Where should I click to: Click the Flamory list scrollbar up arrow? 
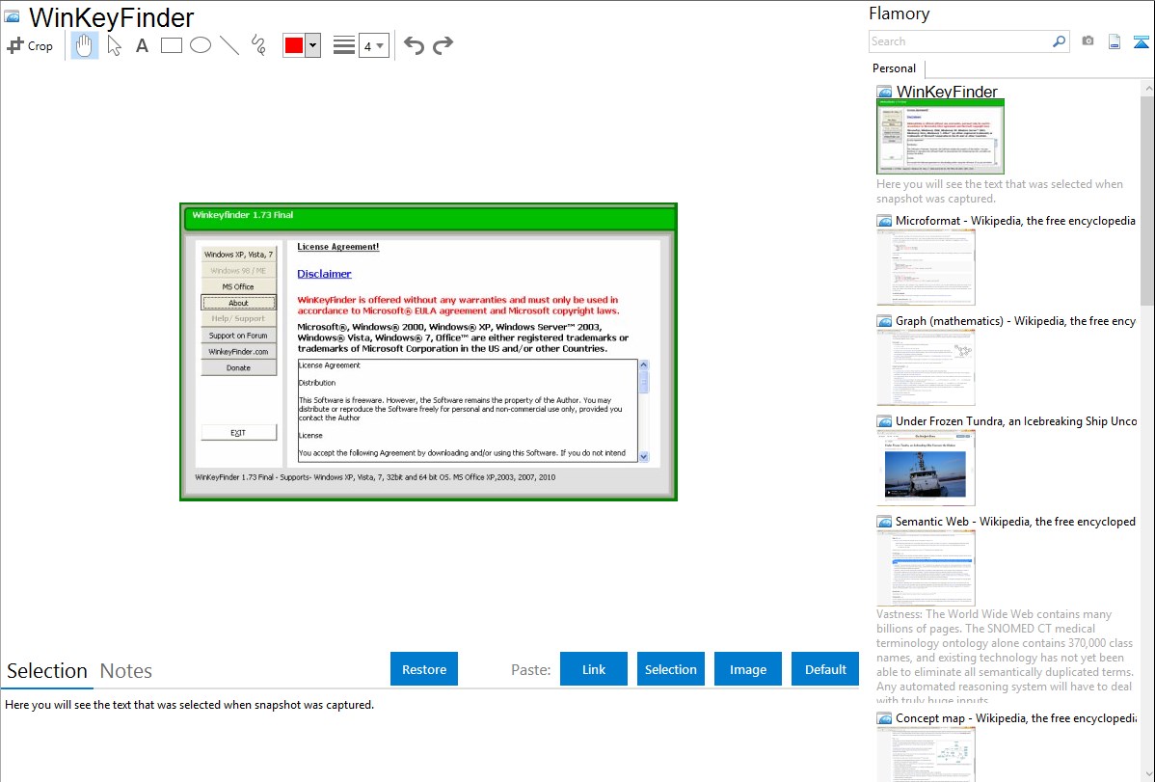coord(1147,89)
